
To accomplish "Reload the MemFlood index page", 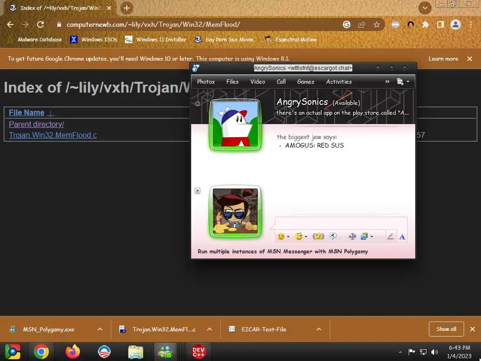I will point(40,24).
